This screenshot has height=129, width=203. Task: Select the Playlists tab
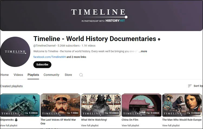[33, 75]
